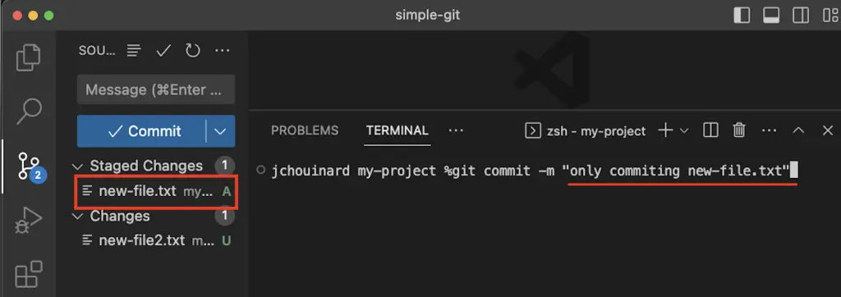Click the checkmark commit icon in header
This screenshot has width=841, height=297.
point(163,51)
